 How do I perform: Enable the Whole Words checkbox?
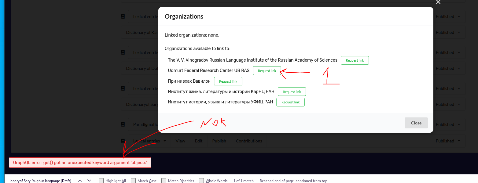coord(201,180)
